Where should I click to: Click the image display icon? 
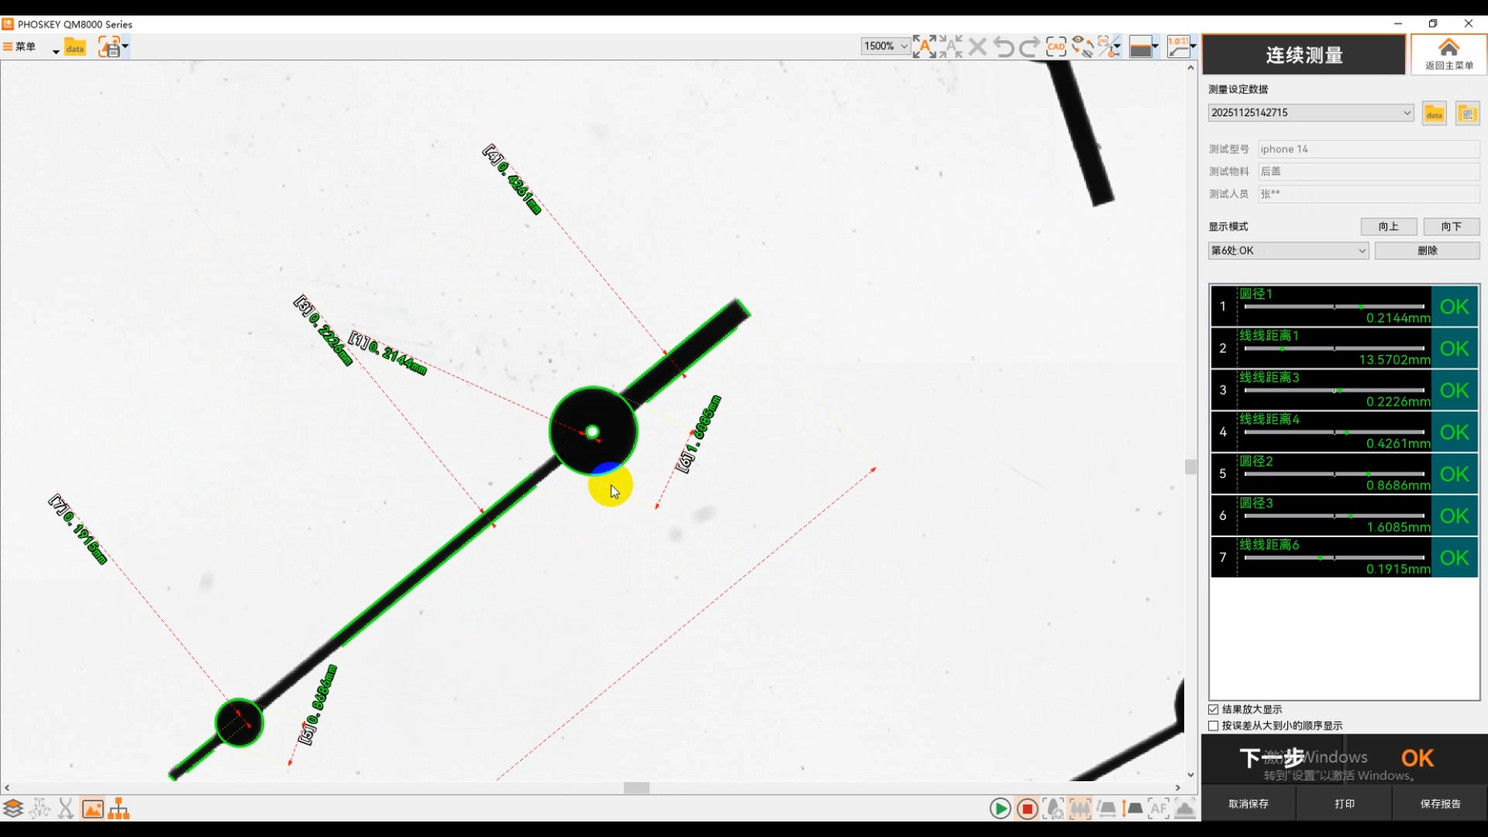tap(92, 809)
